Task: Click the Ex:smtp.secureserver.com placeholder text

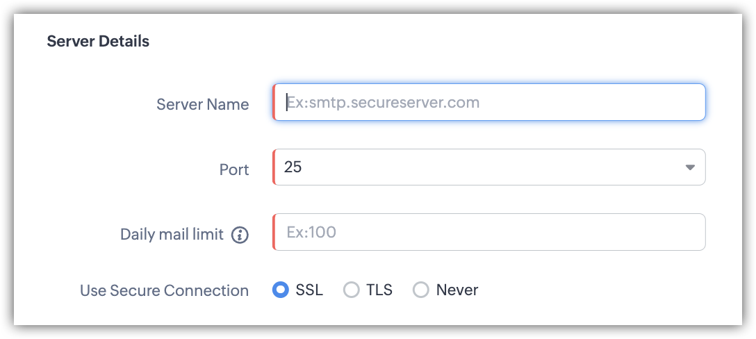Action: [x=383, y=103]
